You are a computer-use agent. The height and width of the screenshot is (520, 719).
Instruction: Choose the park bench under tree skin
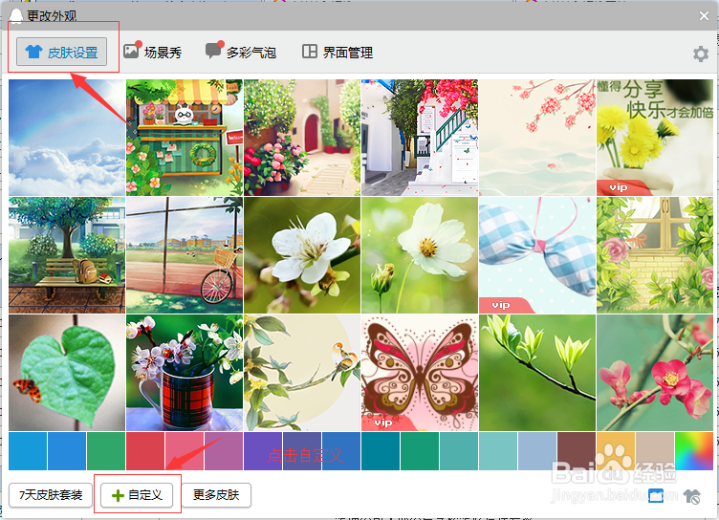click(x=67, y=255)
